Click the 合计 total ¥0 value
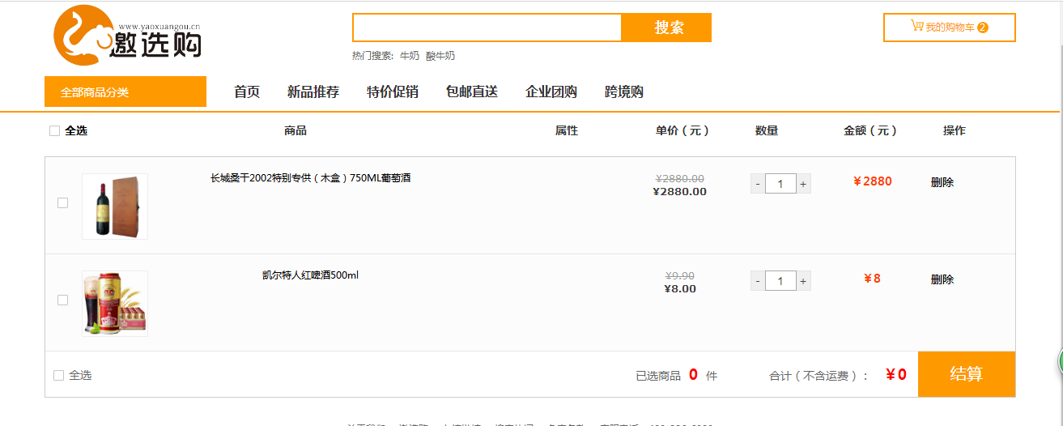 [896, 374]
